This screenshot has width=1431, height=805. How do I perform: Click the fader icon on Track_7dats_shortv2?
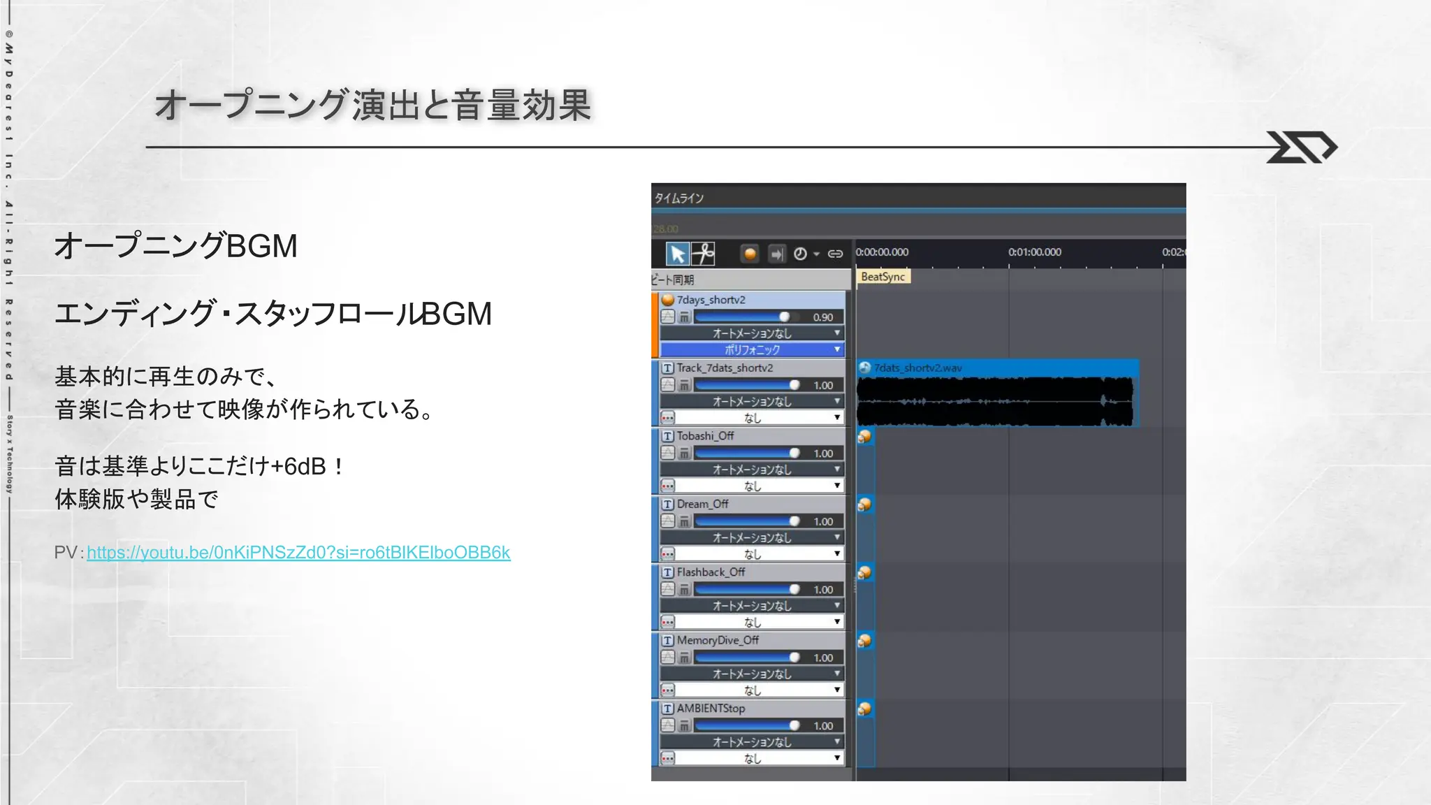coord(684,385)
